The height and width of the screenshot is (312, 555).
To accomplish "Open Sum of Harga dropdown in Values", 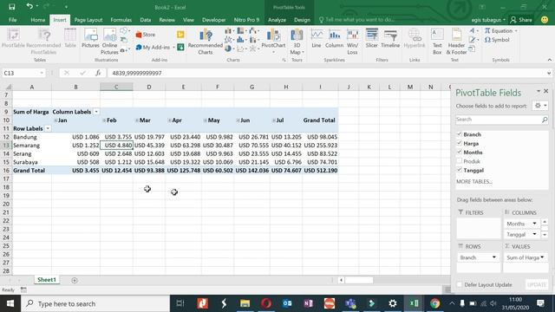I will tap(542, 257).
